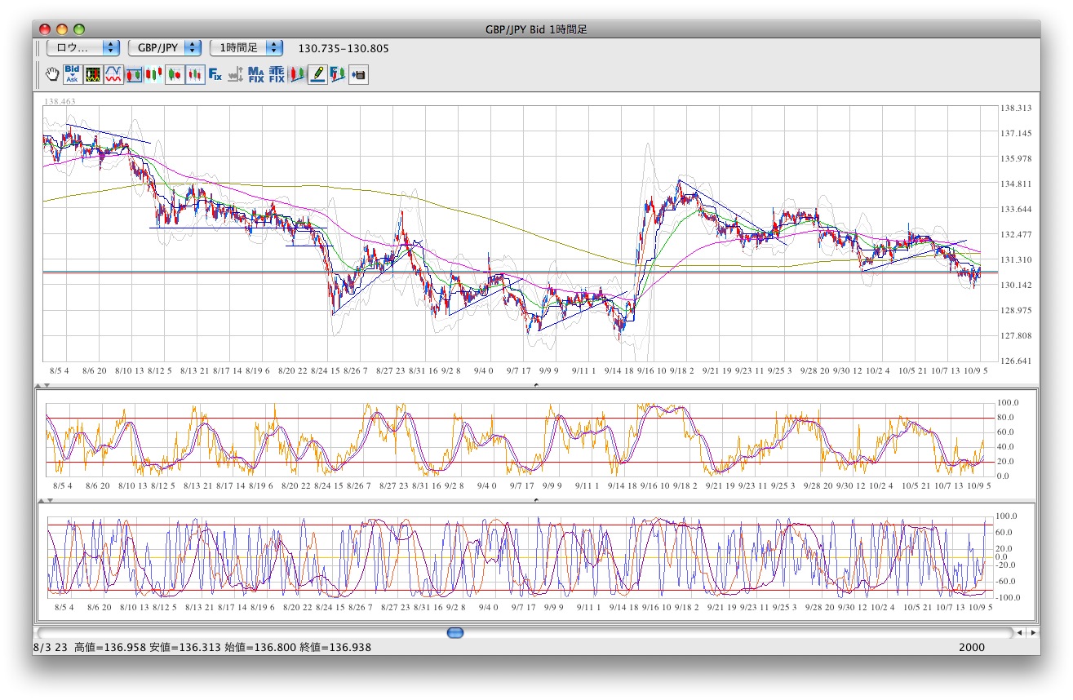Click the 131.310 price axis label
The width and height of the screenshot is (1073, 700).
coord(1018,260)
